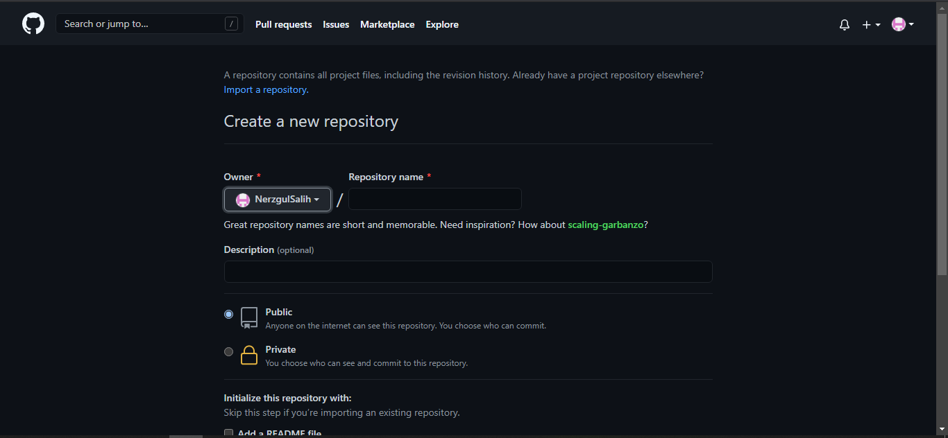The image size is (948, 438).
Task: Click the Private option label
Action: coord(281,349)
